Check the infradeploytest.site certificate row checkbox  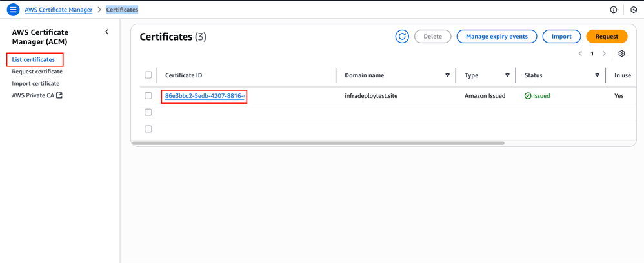pyautogui.click(x=148, y=95)
